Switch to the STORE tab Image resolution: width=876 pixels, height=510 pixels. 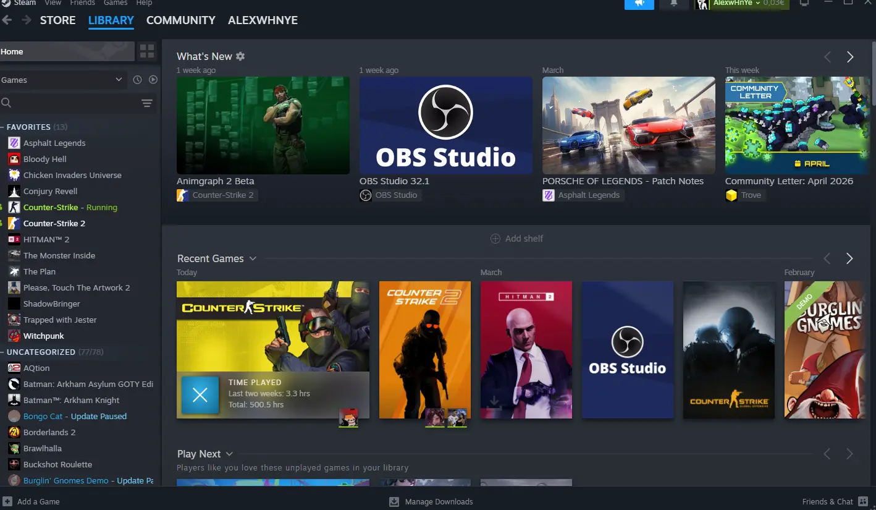(x=58, y=20)
